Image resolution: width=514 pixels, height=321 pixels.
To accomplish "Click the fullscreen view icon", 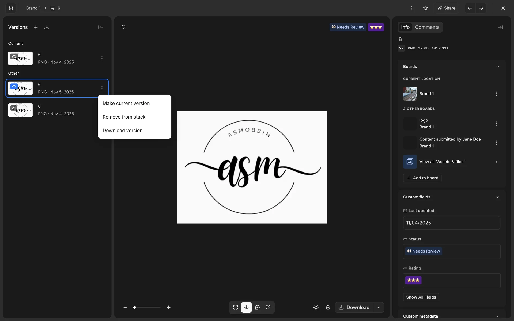I will [x=236, y=307].
